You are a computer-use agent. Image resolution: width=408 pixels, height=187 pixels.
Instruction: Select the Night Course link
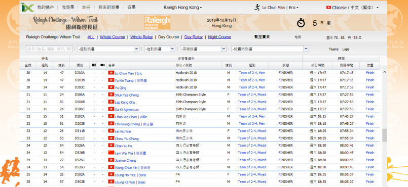click(219, 37)
